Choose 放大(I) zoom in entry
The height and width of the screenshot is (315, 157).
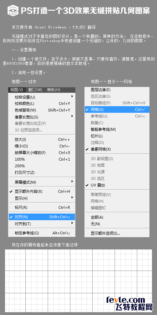[x=42, y=140]
